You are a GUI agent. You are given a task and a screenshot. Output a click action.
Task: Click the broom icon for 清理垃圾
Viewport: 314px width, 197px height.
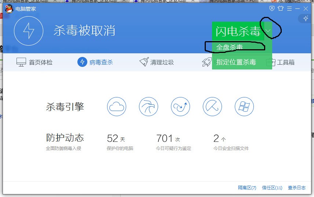click(x=144, y=62)
